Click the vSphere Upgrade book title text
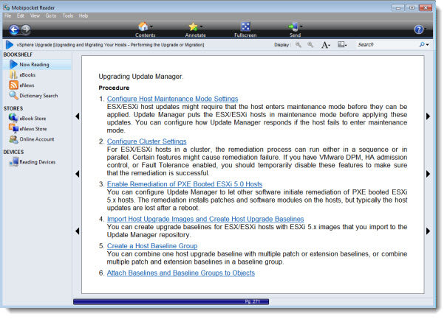This screenshot has height=319, width=447. pyautogui.click(x=110, y=45)
